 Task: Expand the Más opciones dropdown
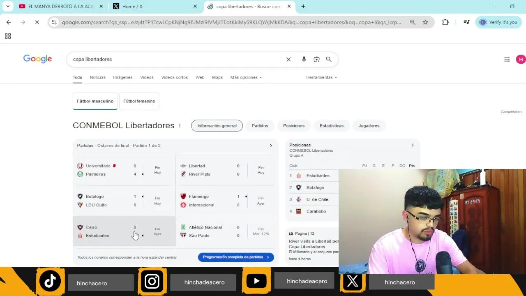tap(246, 77)
